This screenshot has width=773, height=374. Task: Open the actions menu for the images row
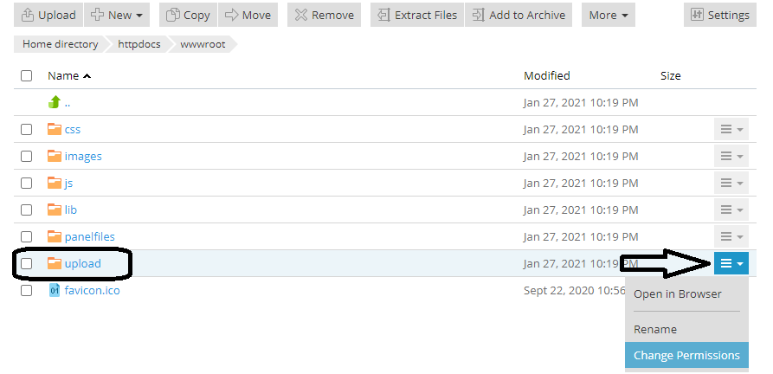[x=731, y=156]
